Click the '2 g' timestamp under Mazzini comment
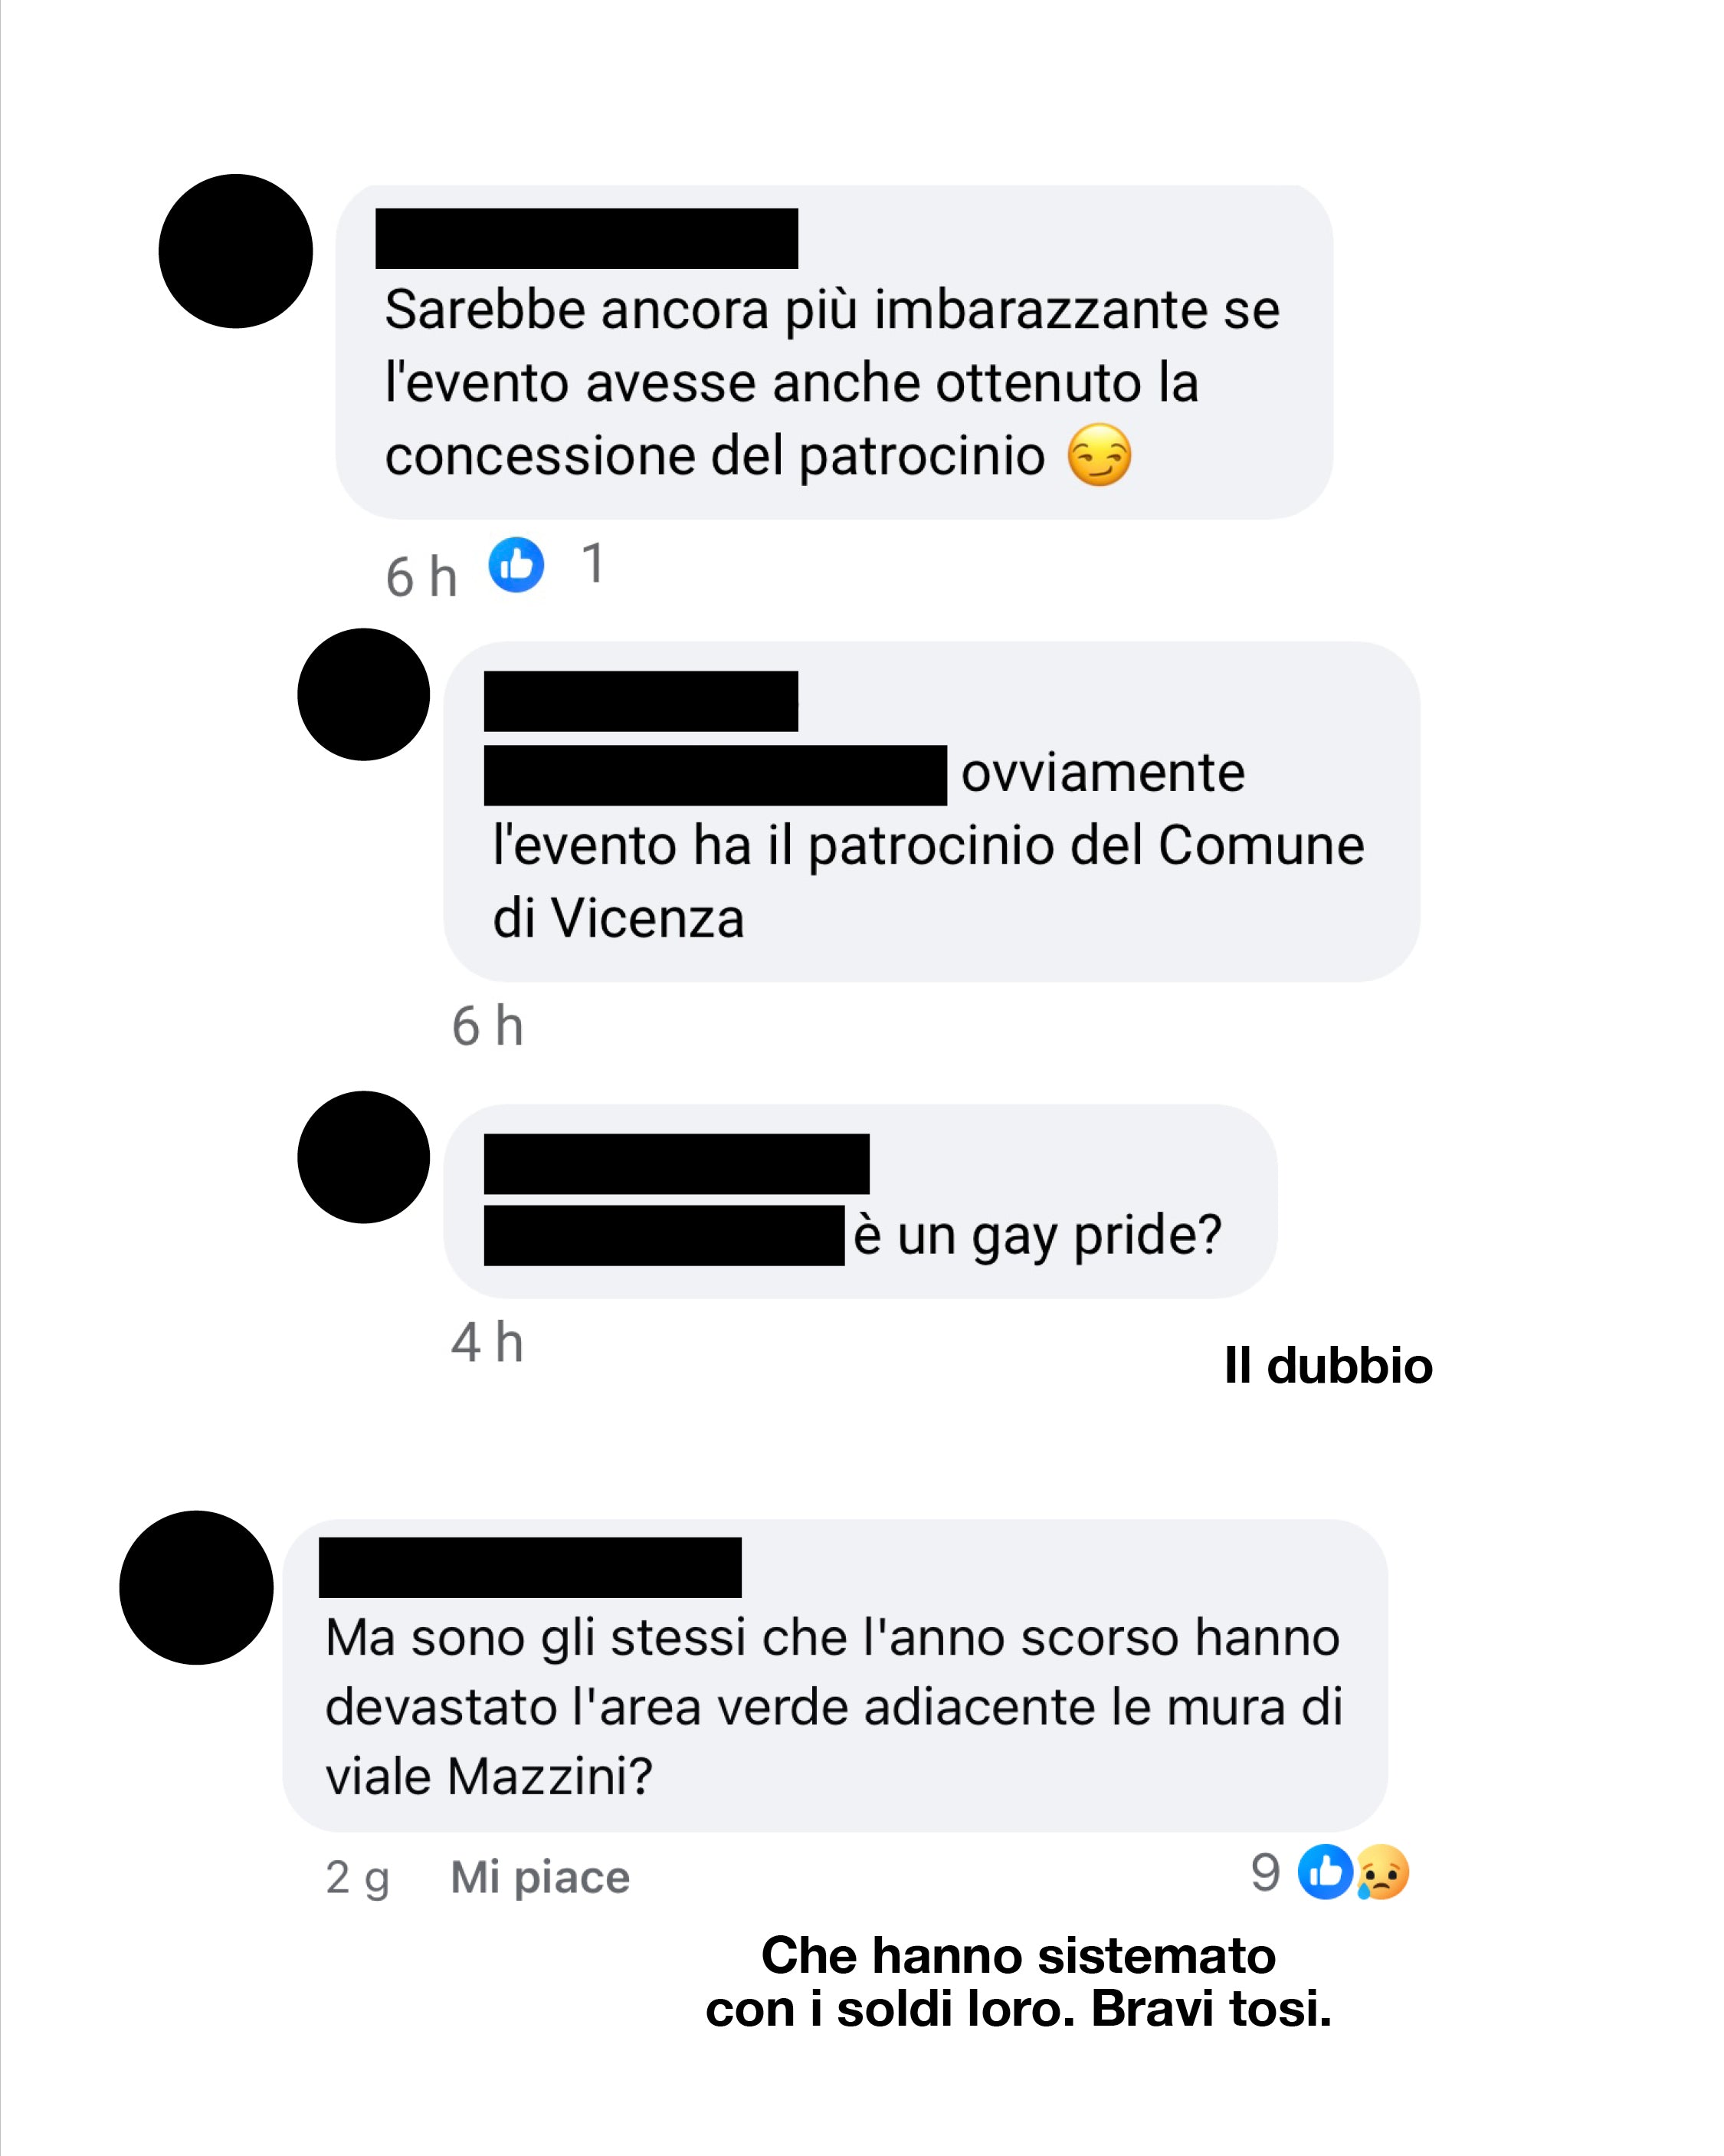The width and height of the screenshot is (1724, 2156). (x=357, y=1878)
